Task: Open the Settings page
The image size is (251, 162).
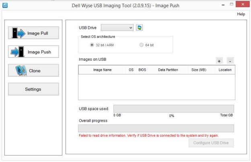Action: pos(33,89)
